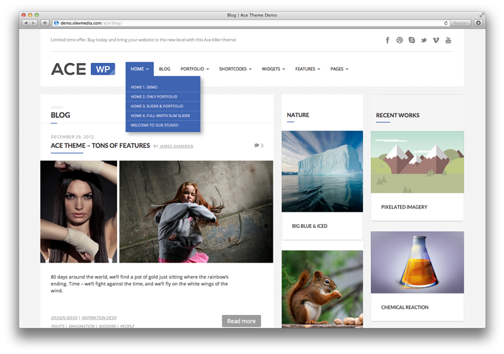Click the ACE WP logo
Viewport: 504px width, 354px height.
(83, 69)
